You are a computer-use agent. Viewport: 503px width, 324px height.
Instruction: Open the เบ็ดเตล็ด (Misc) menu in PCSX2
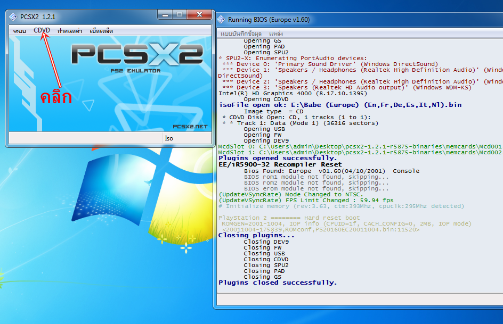(101, 31)
